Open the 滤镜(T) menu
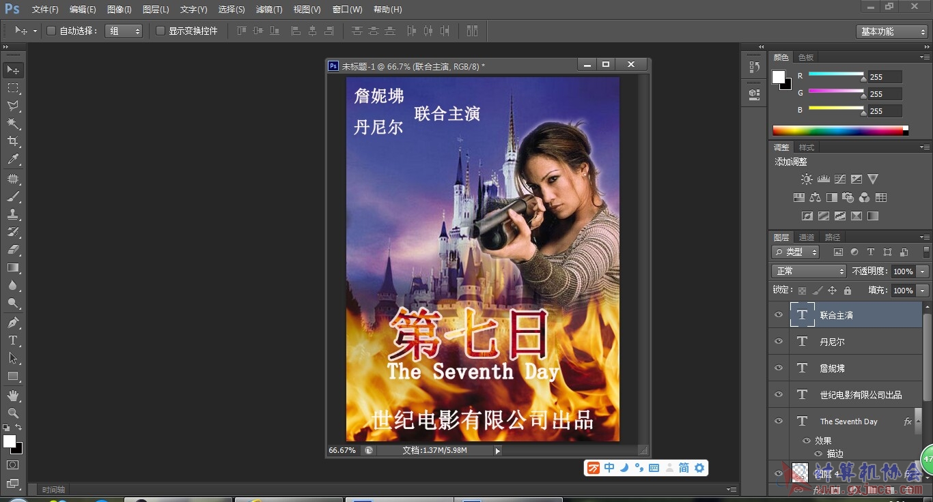Image resolution: width=933 pixels, height=502 pixels. pos(269,10)
